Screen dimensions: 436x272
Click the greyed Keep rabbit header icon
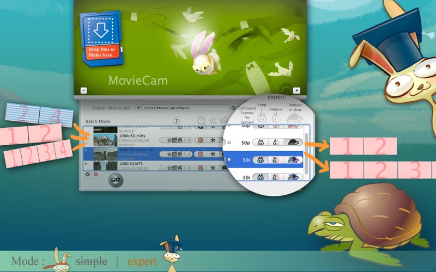point(262,117)
